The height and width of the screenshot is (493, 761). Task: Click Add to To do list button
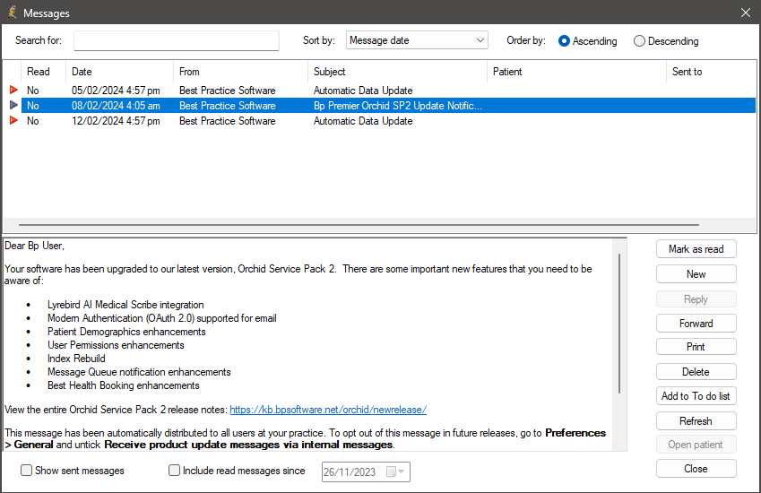pyautogui.click(x=696, y=396)
